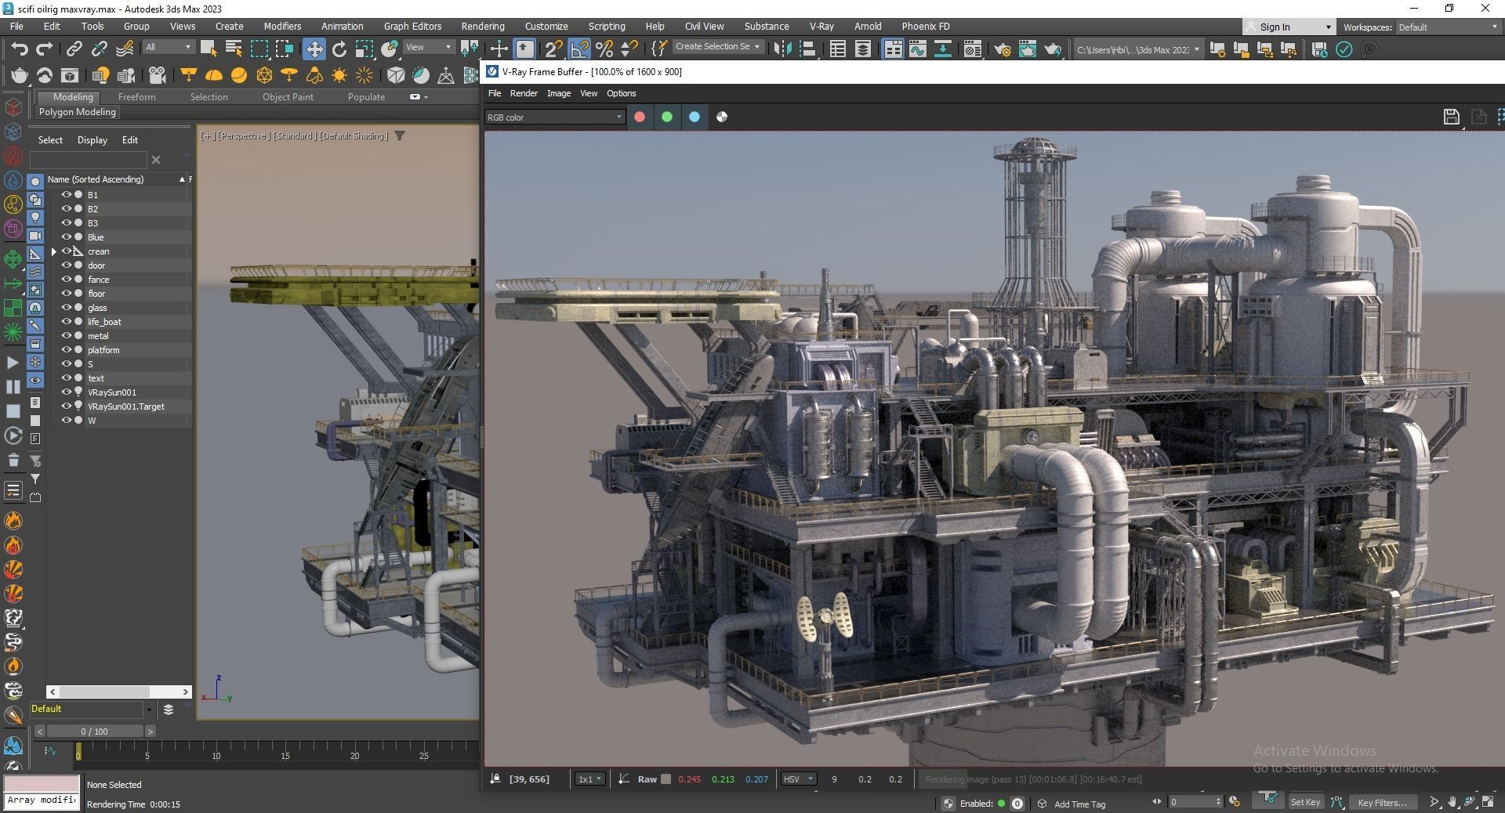This screenshot has height=813, width=1505.
Task: Step to the next frame arrow
Action: pos(150,731)
